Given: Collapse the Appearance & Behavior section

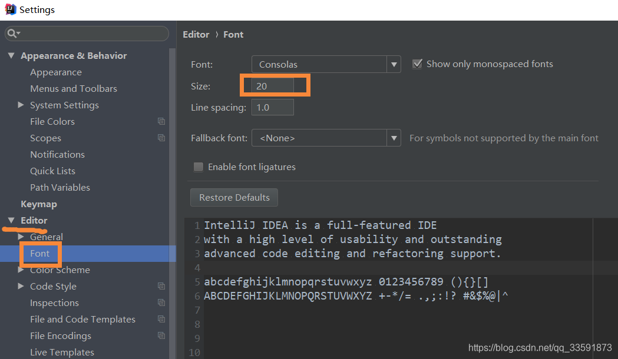Looking at the screenshot, I should (x=11, y=55).
